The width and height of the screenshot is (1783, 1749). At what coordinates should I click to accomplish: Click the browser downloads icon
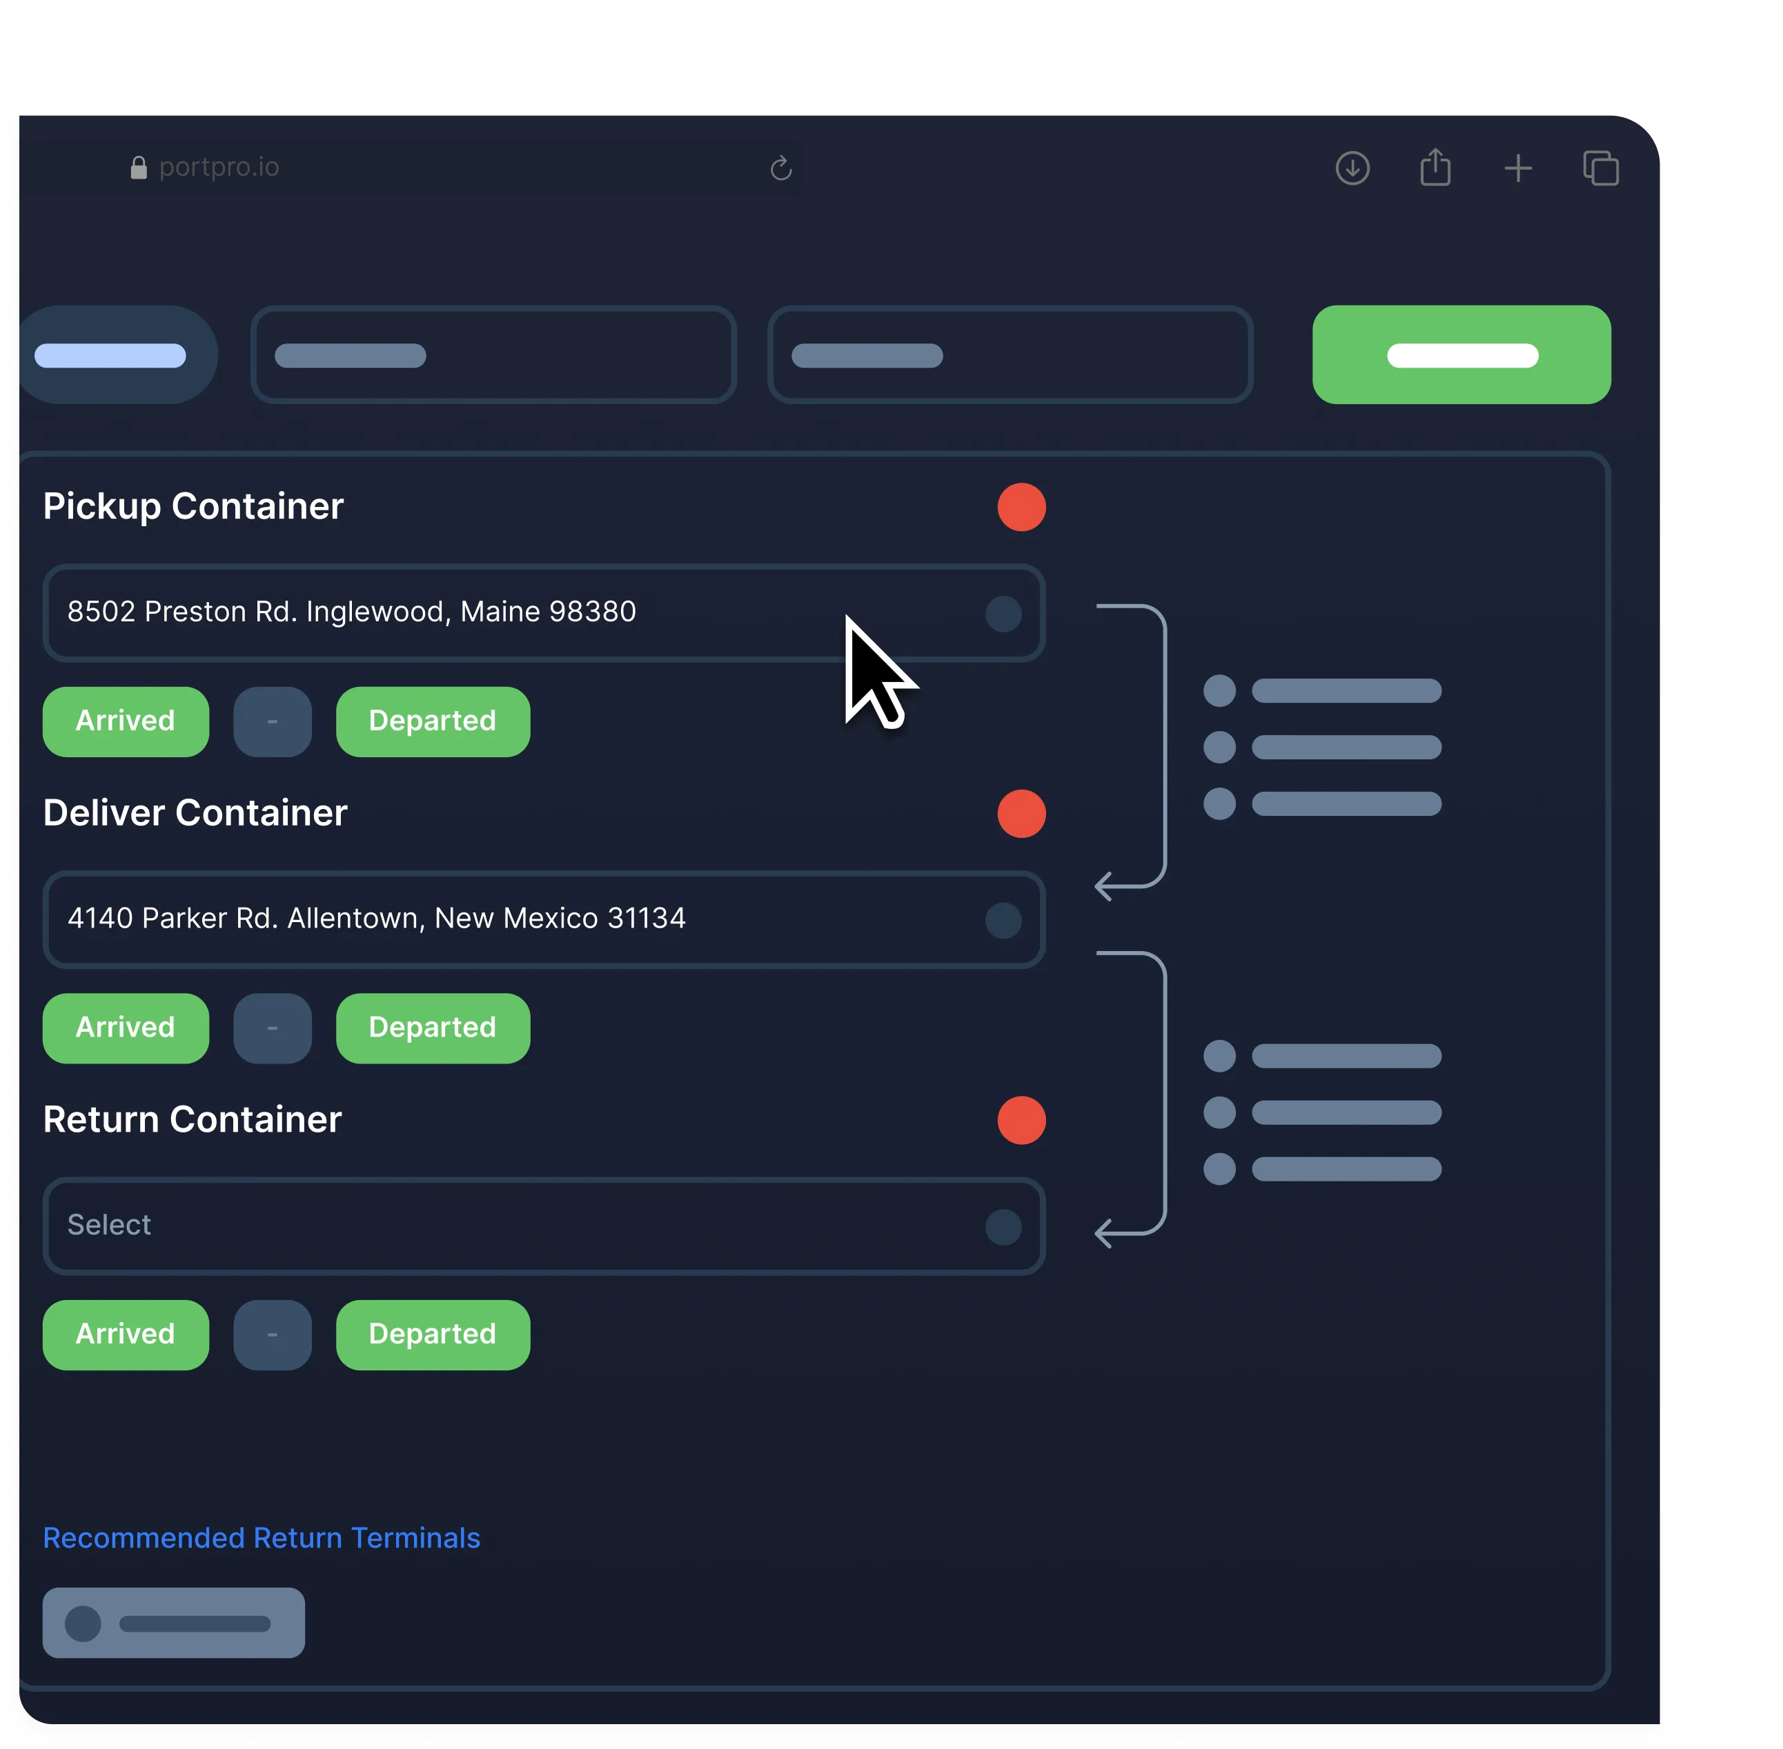[x=1352, y=168]
